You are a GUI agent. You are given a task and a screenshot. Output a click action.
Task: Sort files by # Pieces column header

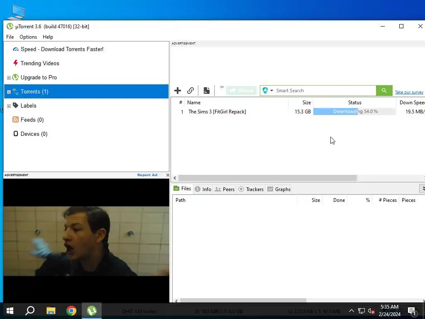click(x=385, y=200)
